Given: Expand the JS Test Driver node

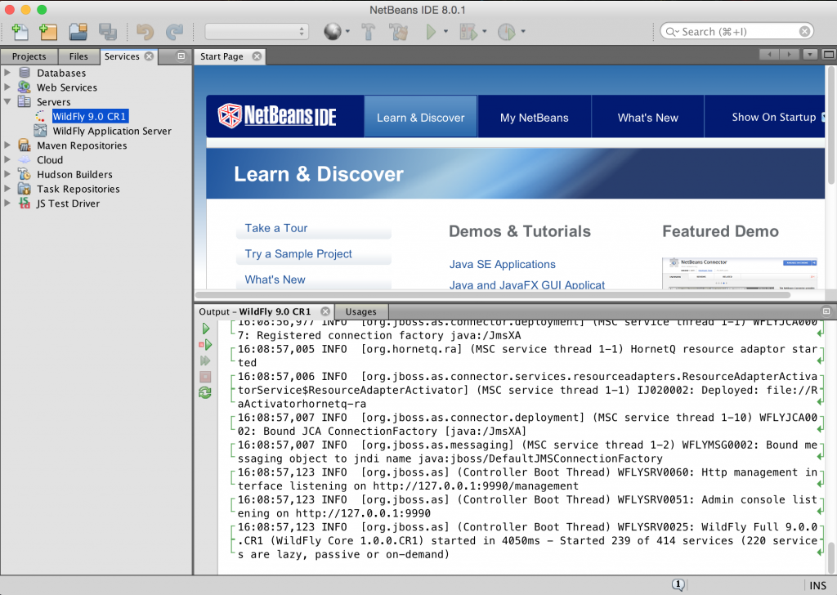Looking at the screenshot, I should 7,203.
